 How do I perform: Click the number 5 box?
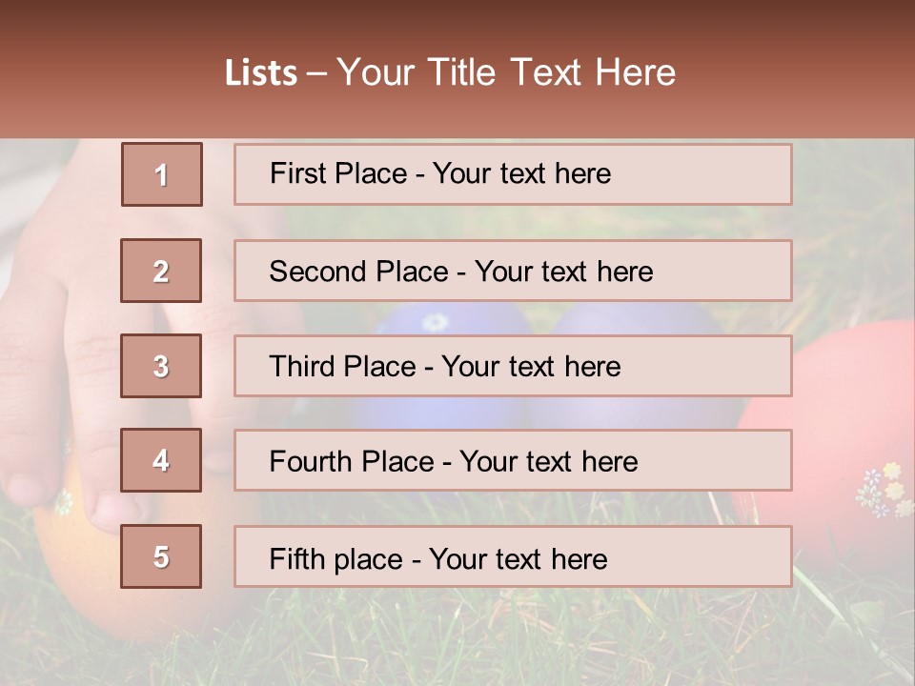(x=161, y=556)
